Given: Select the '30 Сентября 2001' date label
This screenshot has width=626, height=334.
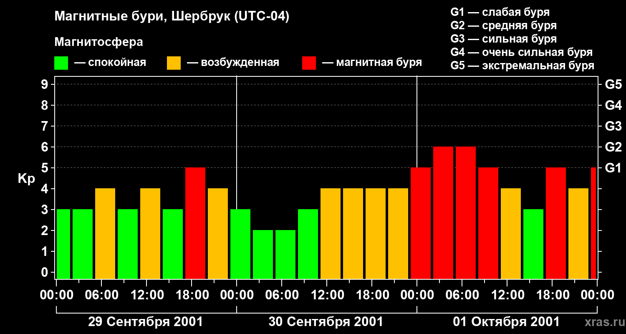Looking at the screenshot, I should (x=326, y=322).
